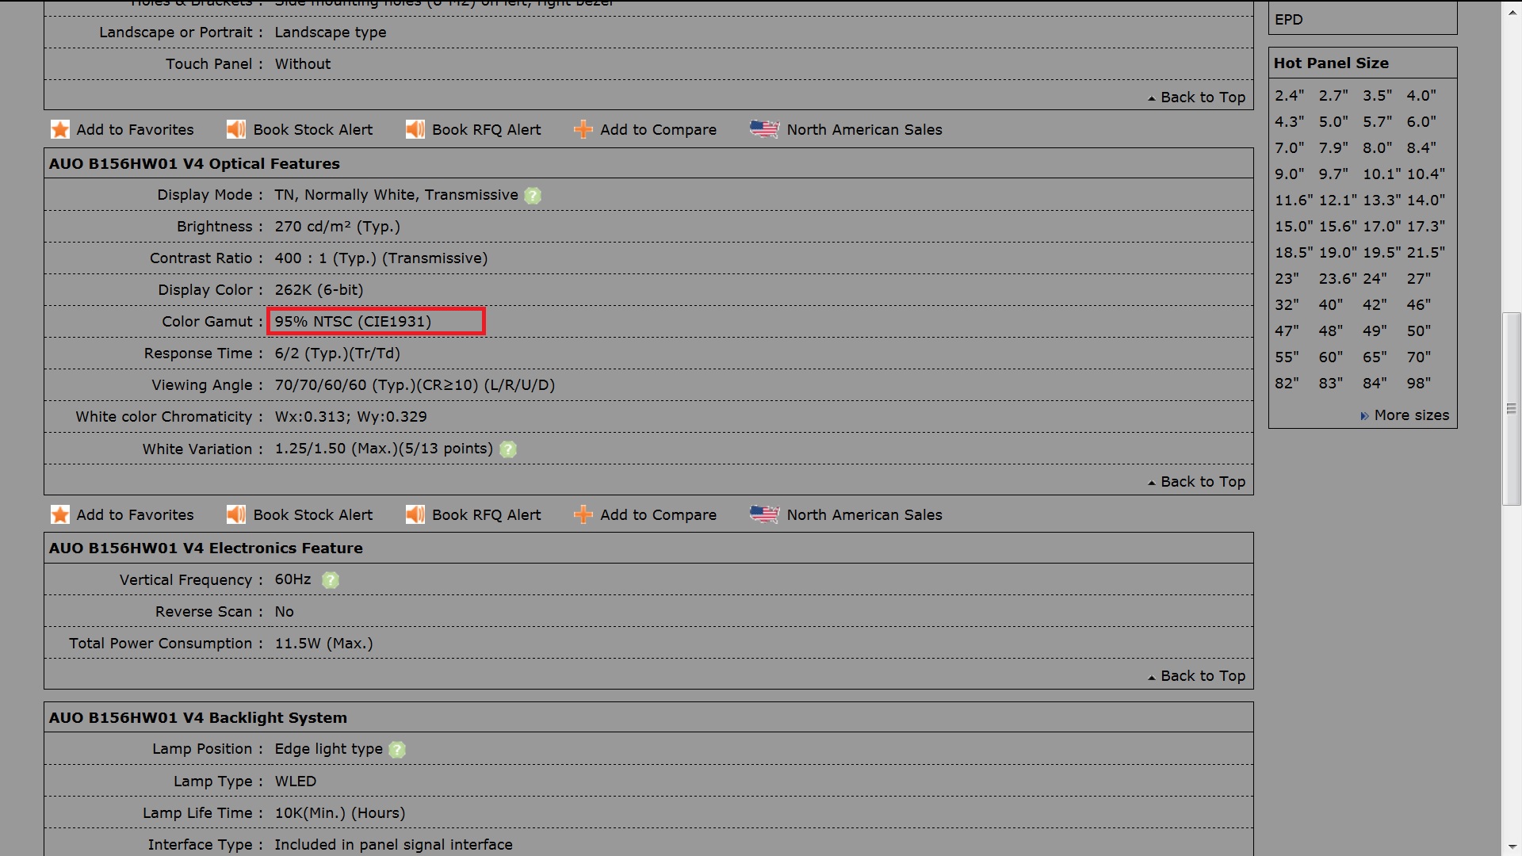Click the Book Stock Alert speaker icon above Electronics Feature
This screenshot has height=856, width=1522.
click(x=236, y=514)
